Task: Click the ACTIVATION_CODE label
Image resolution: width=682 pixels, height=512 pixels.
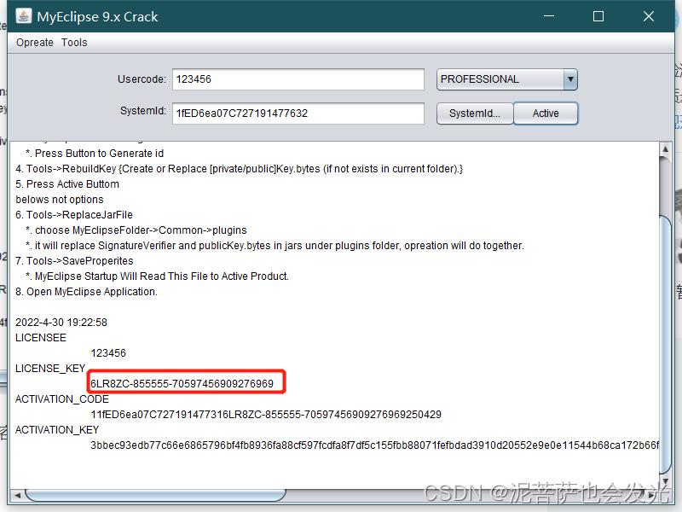Action: pyautogui.click(x=62, y=399)
